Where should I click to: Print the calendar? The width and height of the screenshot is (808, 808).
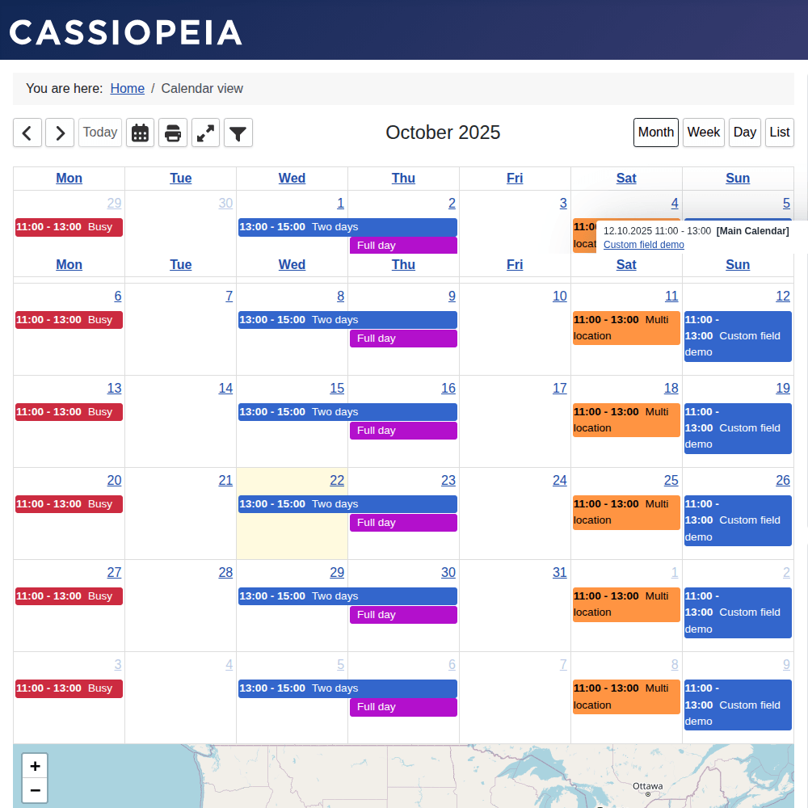(x=173, y=133)
